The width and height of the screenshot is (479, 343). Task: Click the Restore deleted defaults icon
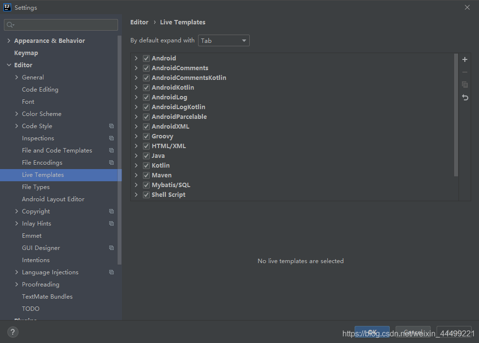(465, 97)
